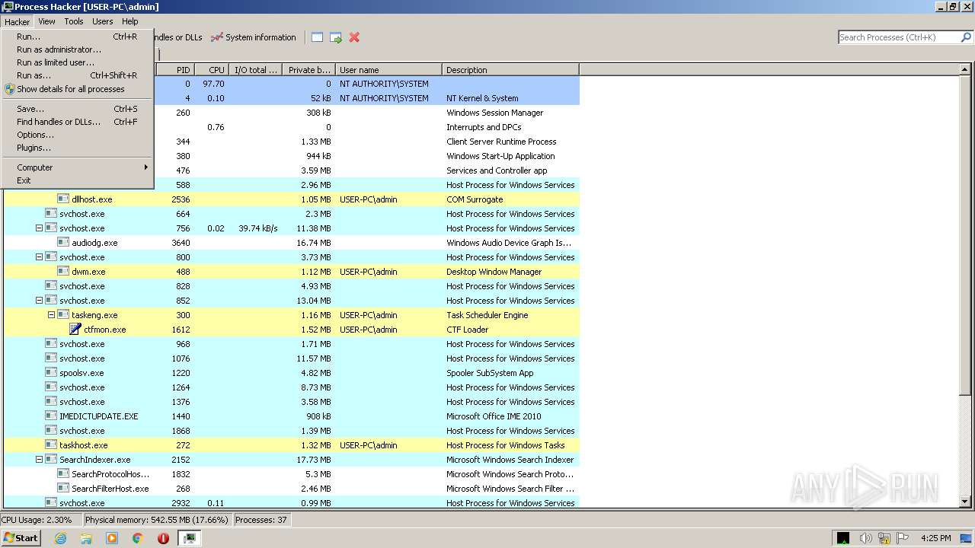Click the Interrupts and DPCs description
Viewport: 975px width, 548px height.
484,127
